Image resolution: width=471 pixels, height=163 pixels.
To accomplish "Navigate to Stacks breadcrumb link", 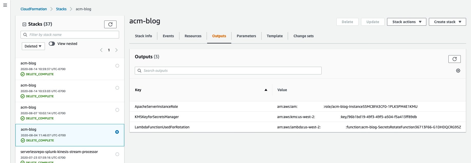I will [61, 9].
